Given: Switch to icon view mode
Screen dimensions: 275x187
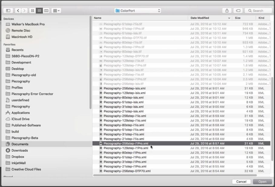Looking at the screenshot, I should 32,11.
